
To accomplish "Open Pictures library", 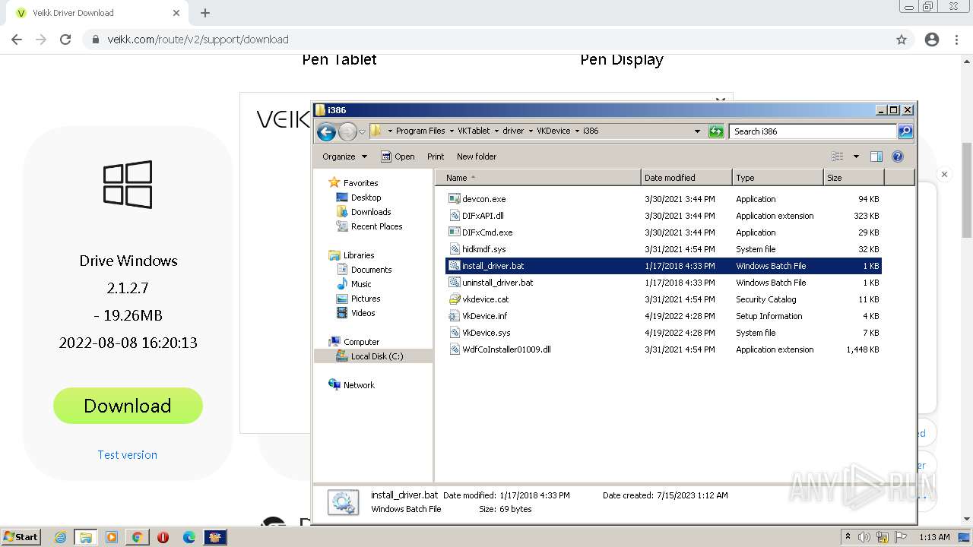I will [366, 299].
